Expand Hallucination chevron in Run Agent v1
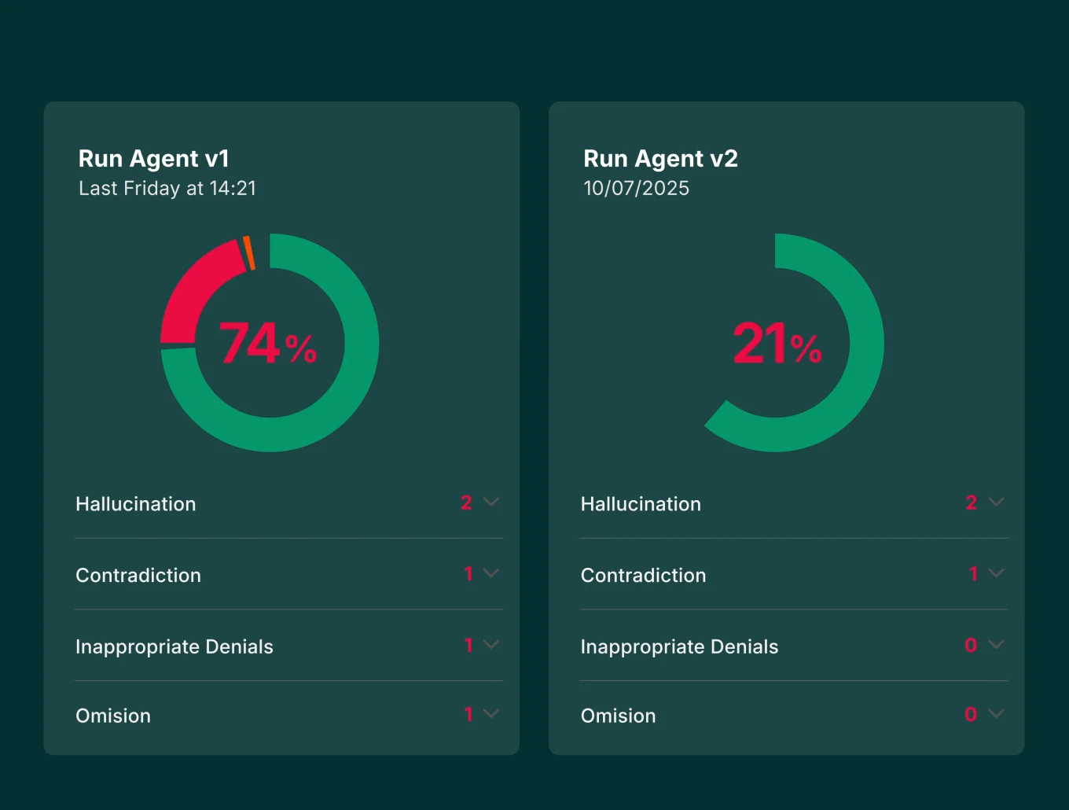1069x810 pixels. (491, 502)
